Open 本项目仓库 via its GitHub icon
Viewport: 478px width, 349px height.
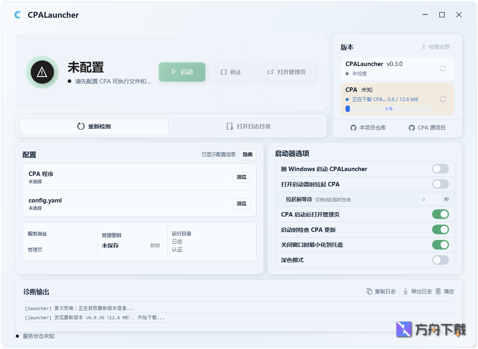point(352,128)
